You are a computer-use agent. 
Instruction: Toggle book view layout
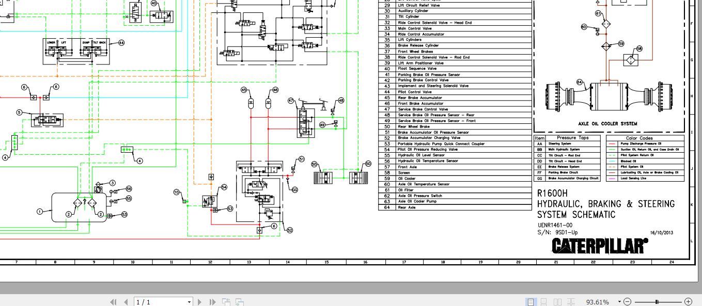click(x=571, y=302)
